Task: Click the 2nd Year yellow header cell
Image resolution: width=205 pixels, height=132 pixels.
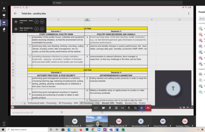Action: point(88,70)
